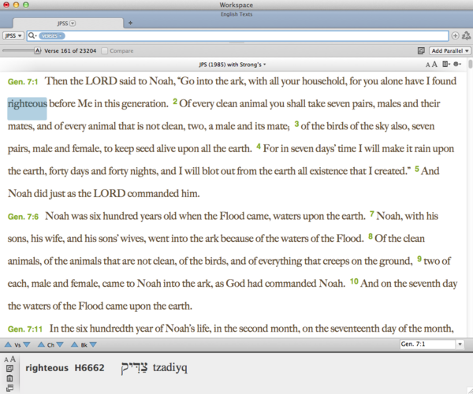Click green verse number 5
The height and width of the screenshot is (394, 473).
click(417, 169)
